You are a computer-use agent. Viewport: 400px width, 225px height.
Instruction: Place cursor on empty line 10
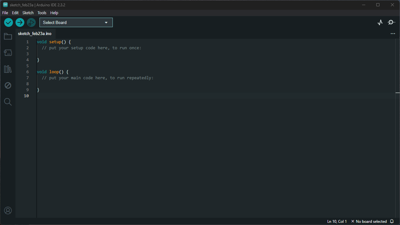click(216, 96)
